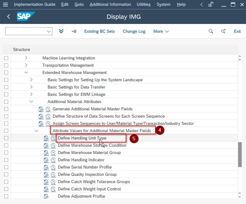Screen dimensions: 246x204
Task: Open the Help menu
Action: tap(181, 4)
